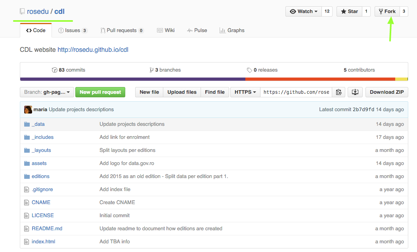Open the .gitignore file name
The width and height of the screenshot is (417, 252).
tap(42, 189)
